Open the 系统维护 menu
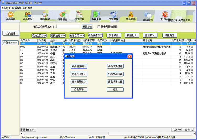Screen dimensions: 197x140 coord(6,8)
